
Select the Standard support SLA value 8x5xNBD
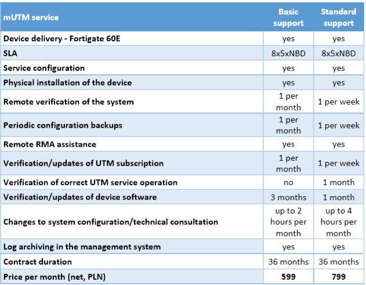[339, 53]
